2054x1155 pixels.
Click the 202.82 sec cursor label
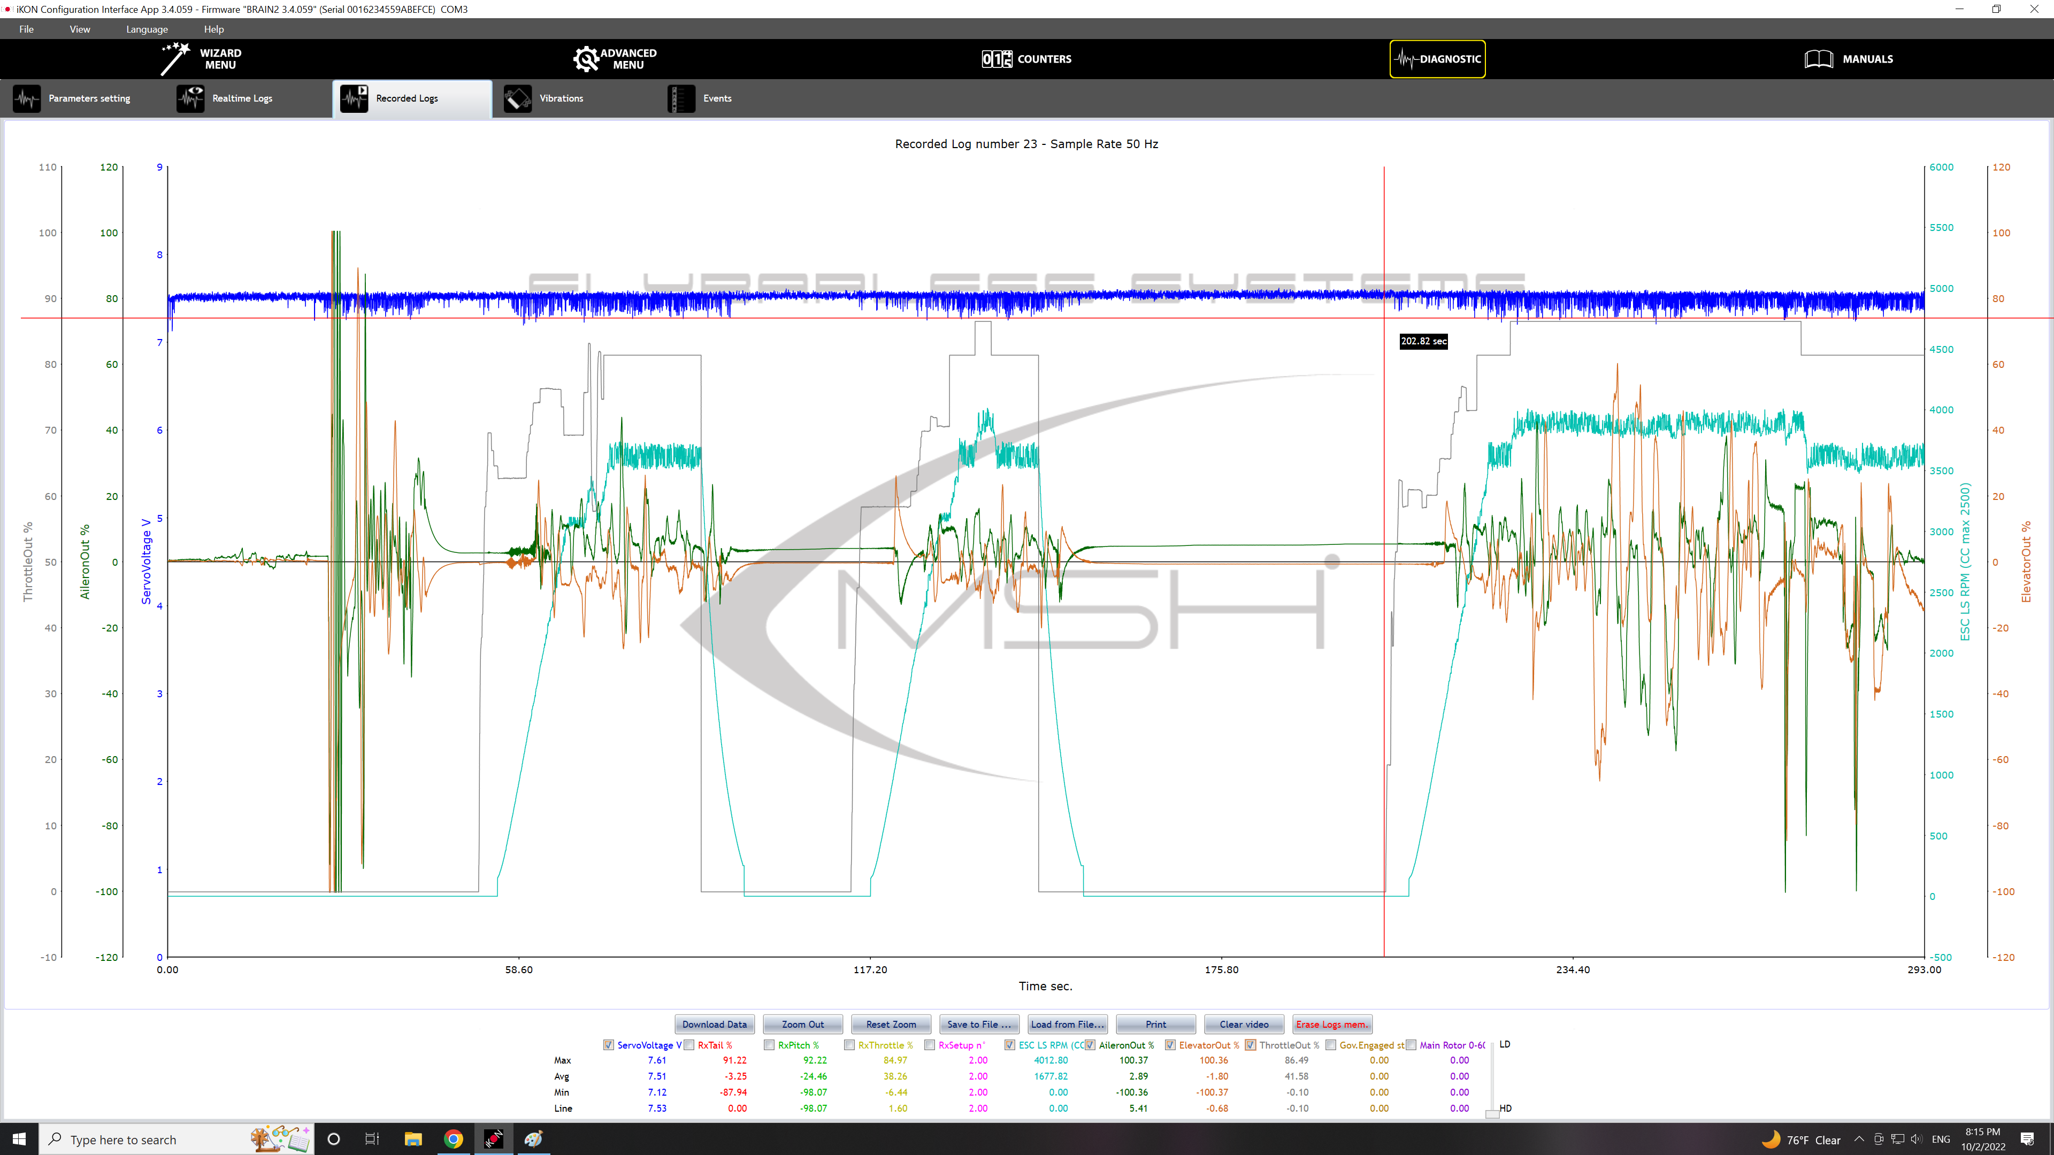point(1423,341)
